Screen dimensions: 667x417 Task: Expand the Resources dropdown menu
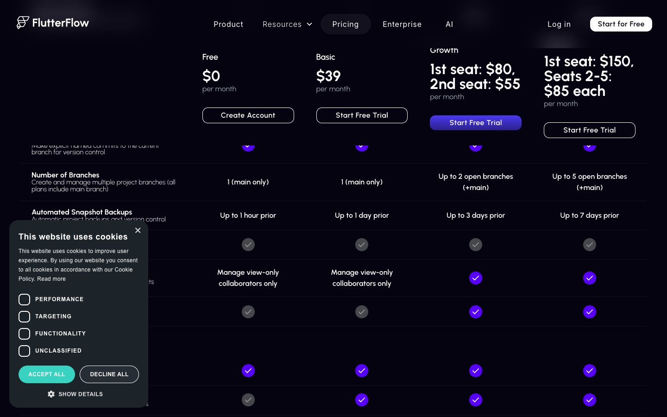click(287, 24)
